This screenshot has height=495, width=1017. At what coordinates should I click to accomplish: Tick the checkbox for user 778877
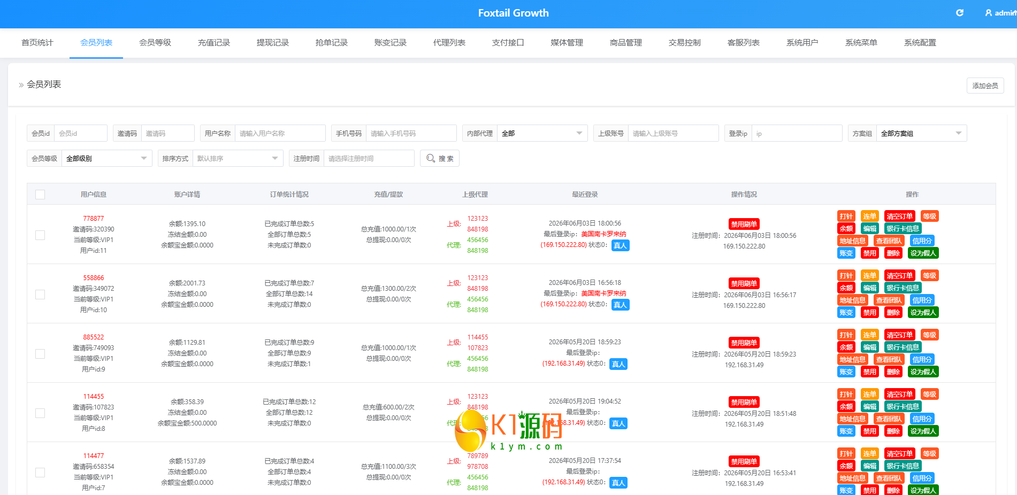point(40,235)
